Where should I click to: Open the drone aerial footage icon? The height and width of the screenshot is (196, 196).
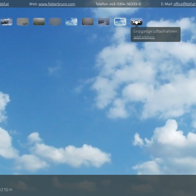pos(136,22)
